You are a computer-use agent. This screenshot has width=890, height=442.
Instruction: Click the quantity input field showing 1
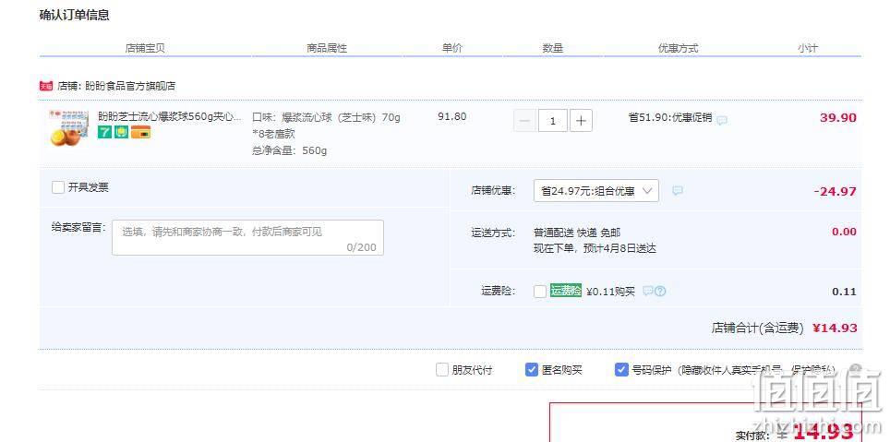click(553, 121)
